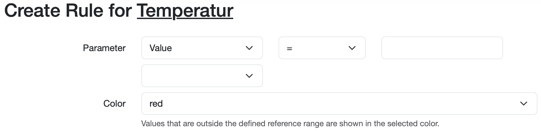This screenshot has height=133, width=541.
Task: Click the "Create Rule for" heading text
Action: point(68,11)
